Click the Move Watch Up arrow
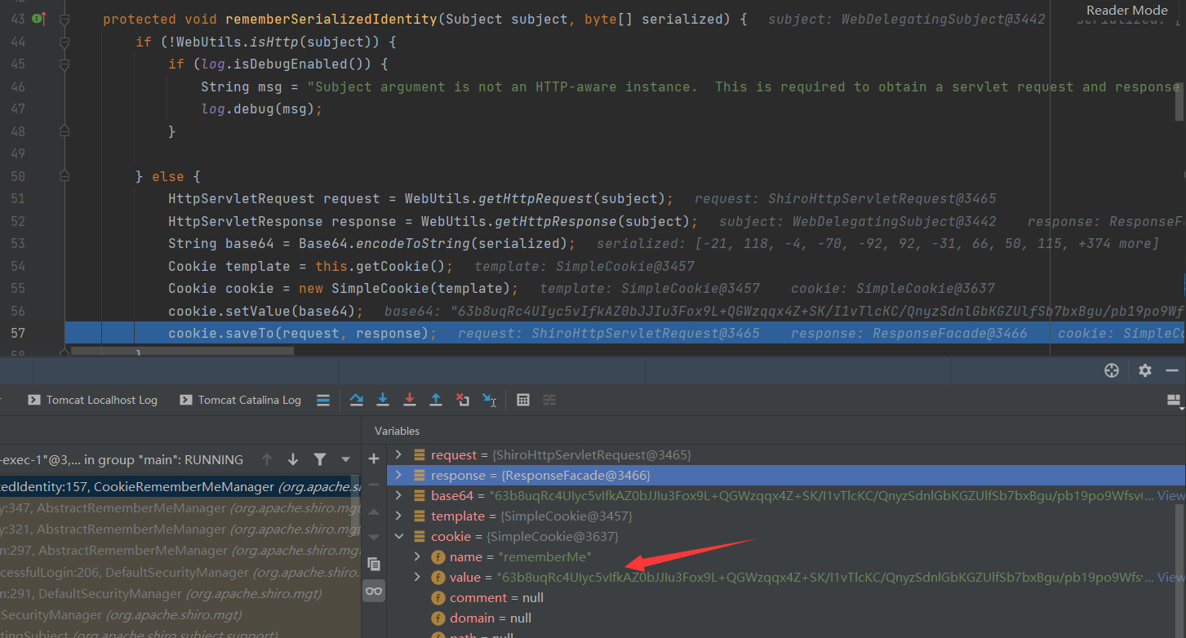 374,512
